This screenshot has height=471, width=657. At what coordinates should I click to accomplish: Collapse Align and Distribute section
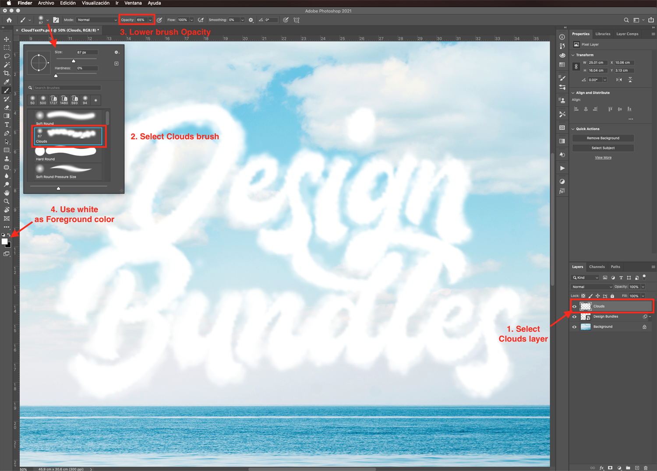point(573,93)
